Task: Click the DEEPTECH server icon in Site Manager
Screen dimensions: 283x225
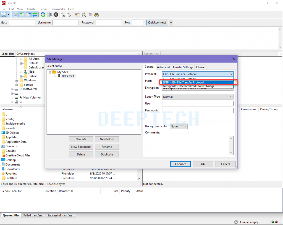Action: coord(59,76)
